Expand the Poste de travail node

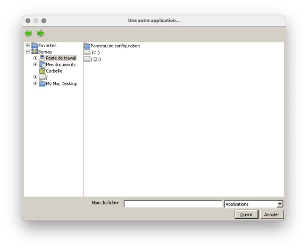[35, 58]
